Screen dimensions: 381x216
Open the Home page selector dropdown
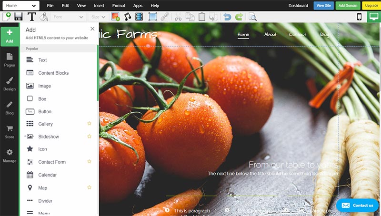21,6
